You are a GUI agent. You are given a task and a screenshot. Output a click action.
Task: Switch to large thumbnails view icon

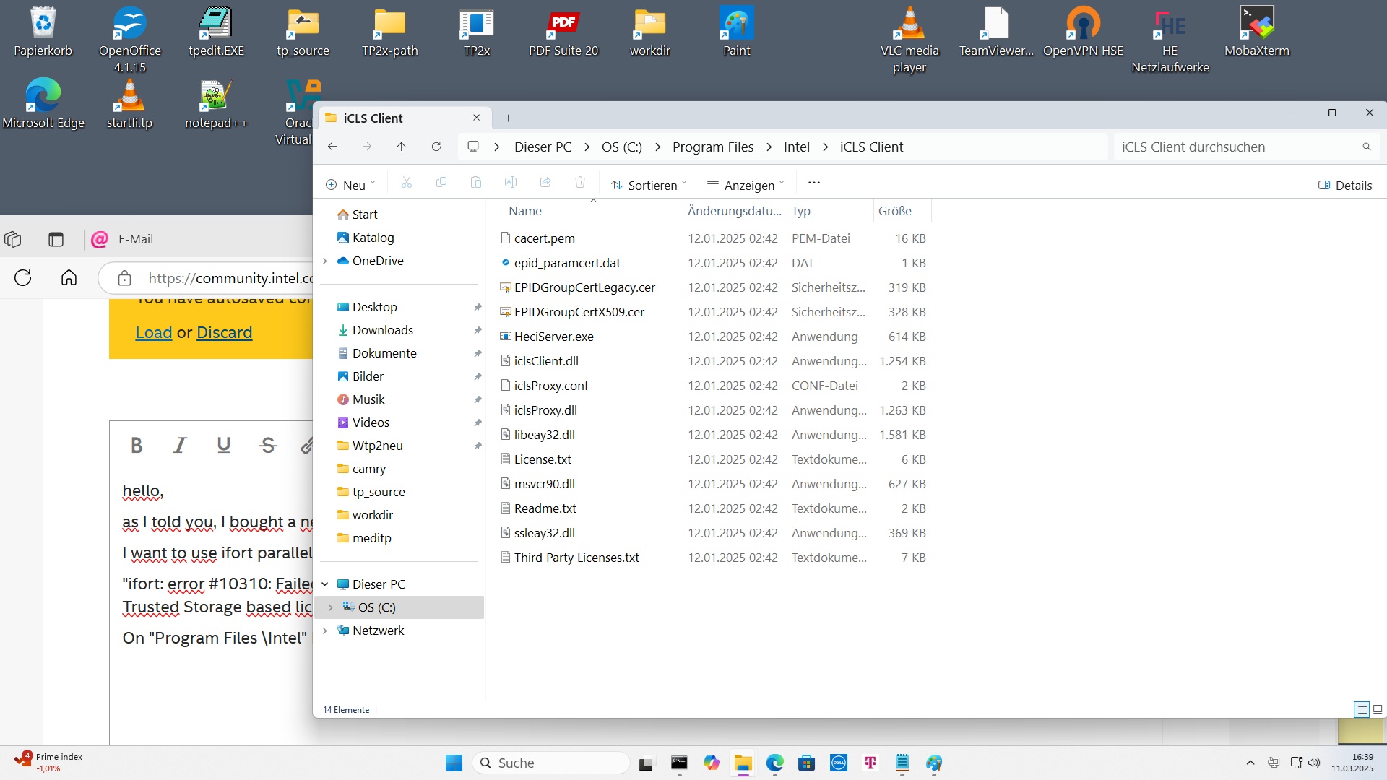point(1377,709)
